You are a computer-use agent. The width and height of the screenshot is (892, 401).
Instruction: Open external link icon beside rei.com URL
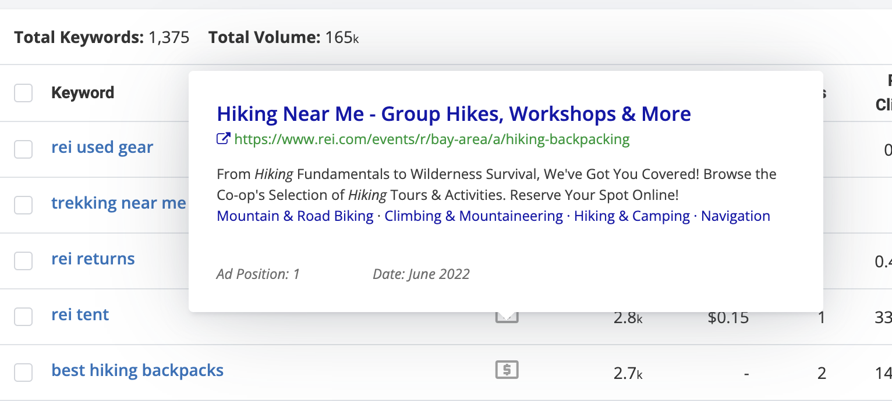[x=223, y=139]
